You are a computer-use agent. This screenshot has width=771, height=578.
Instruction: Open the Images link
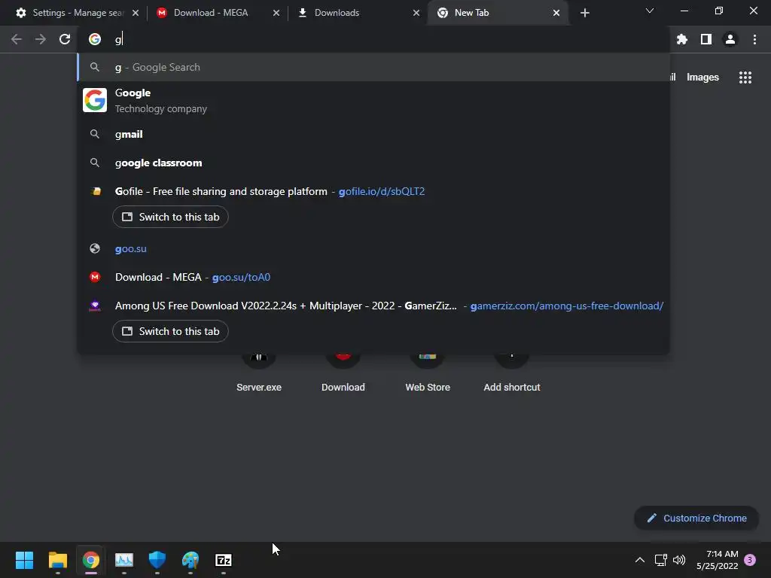pos(702,78)
